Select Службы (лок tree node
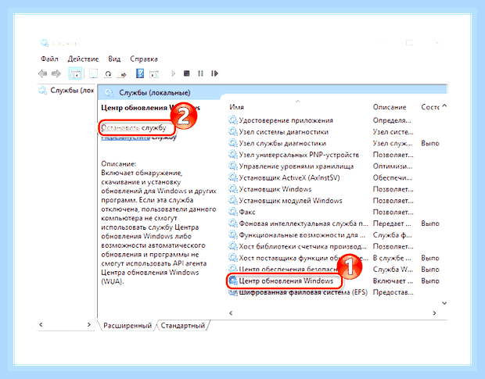The width and height of the screenshot is (485, 379). coord(72,91)
